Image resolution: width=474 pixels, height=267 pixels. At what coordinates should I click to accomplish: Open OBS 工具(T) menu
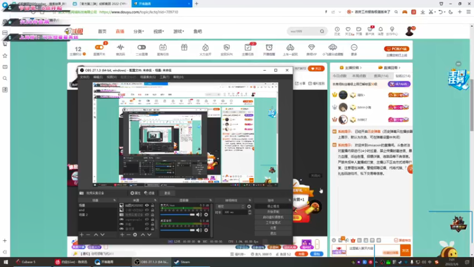pyautogui.click(x=165, y=77)
